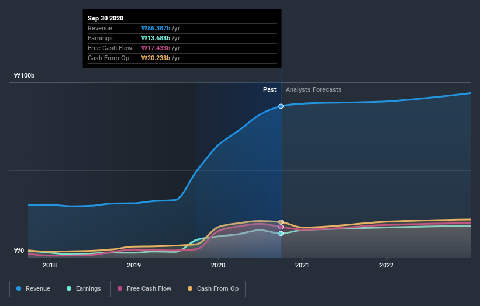The image size is (480, 306).
Task: Click the Revenue row label in tooltip
Action: click(100, 28)
